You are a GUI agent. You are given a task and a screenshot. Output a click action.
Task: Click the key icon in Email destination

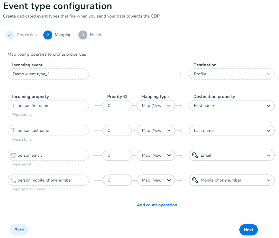(x=195, y=155)
